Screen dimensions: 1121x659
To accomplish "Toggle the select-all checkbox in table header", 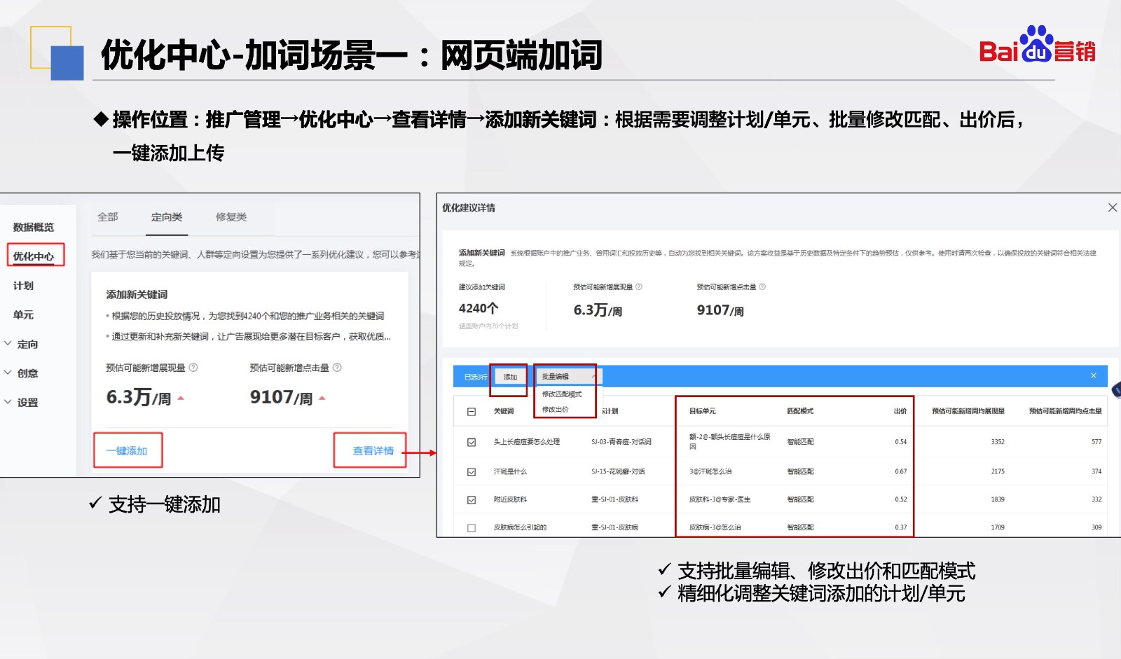I will coord(472,411).
